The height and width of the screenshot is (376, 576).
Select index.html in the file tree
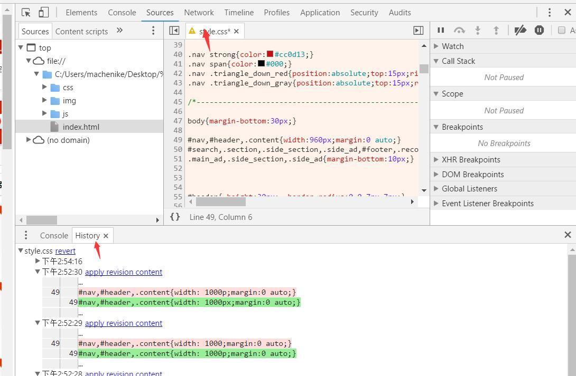80,127
